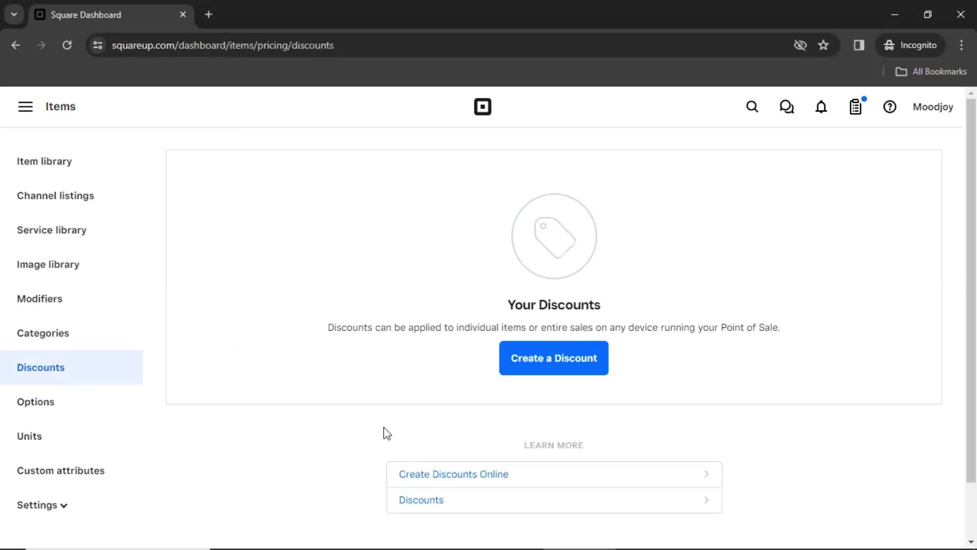The height and width of the screenshot is (550, 977).
Task: View notifications bell icon
Action: tap(821, 107)
